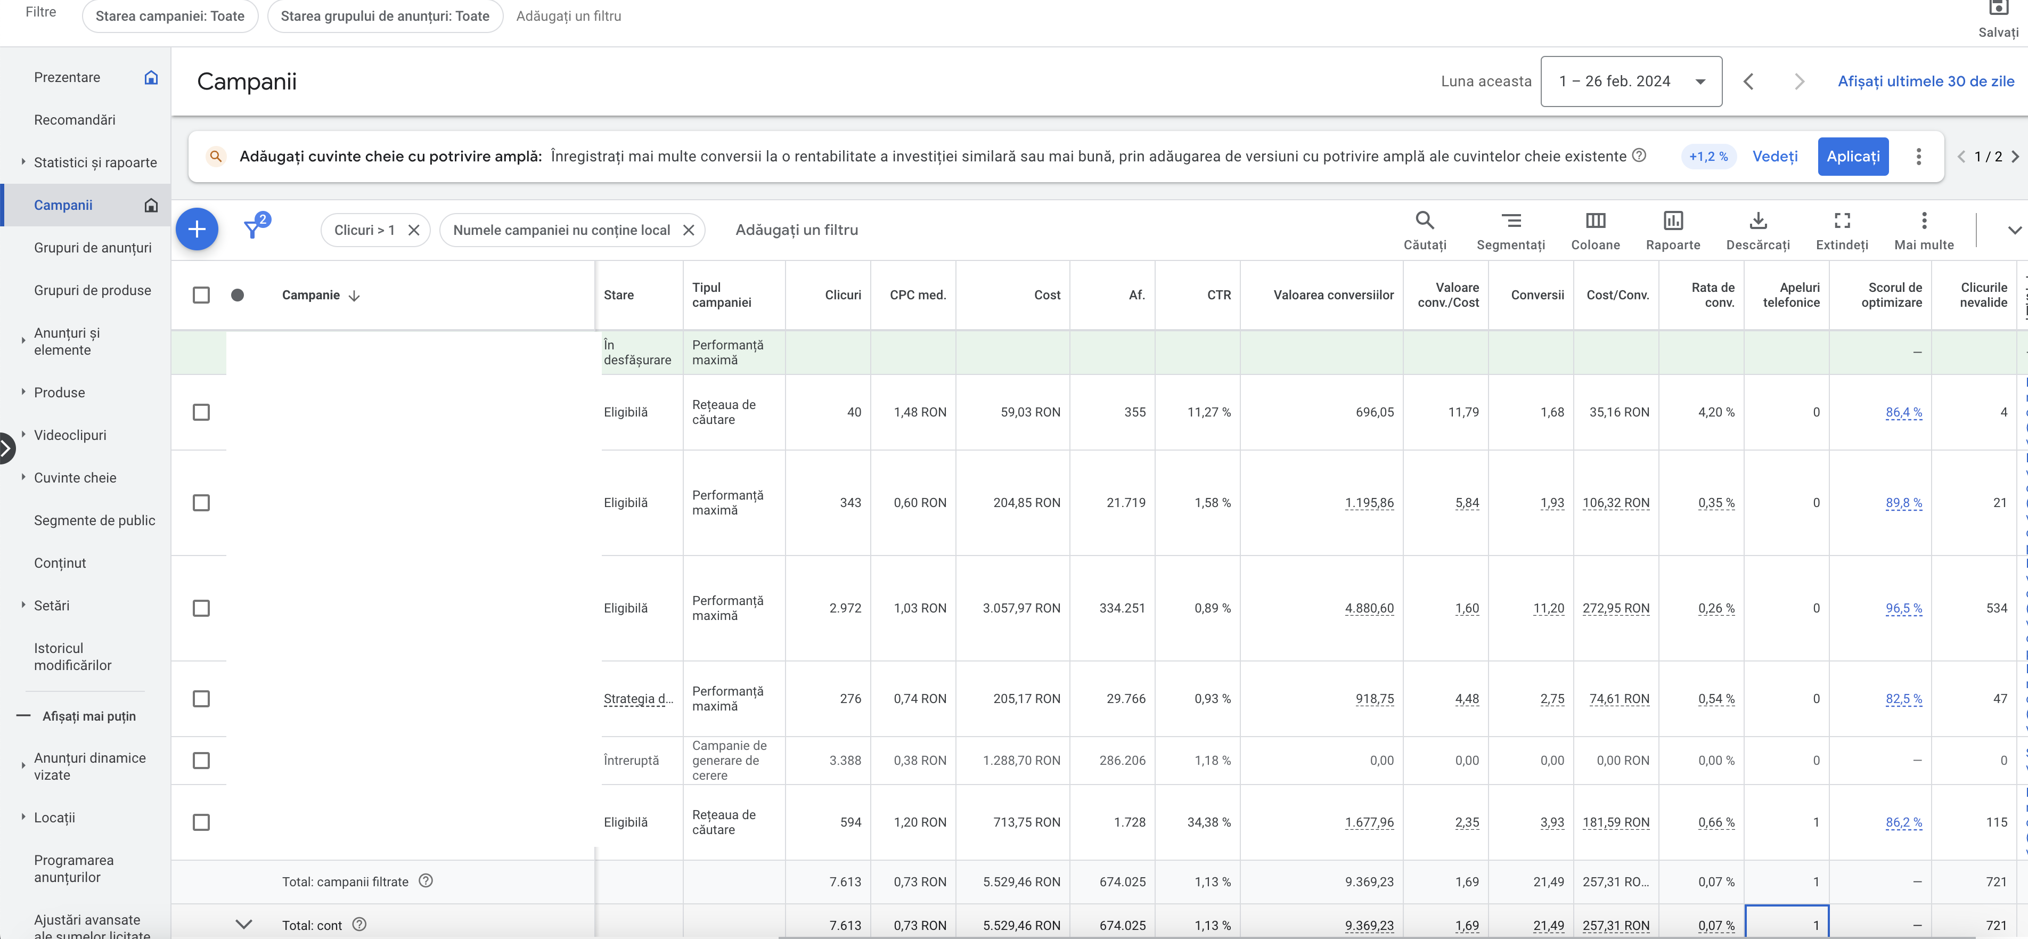
Task: Expand Statistici și rapoarte in the sidebar
Action: point(23,161)
